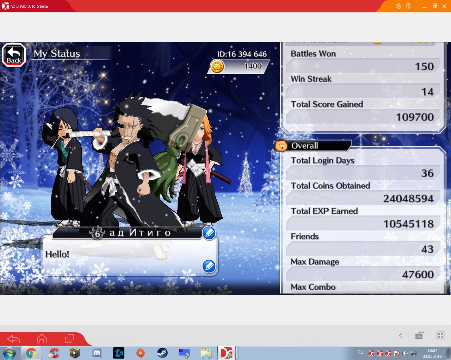Open the emulator keyboard mapping icon
This screenshot has width=451, height=360.
[x=419, y=335]
